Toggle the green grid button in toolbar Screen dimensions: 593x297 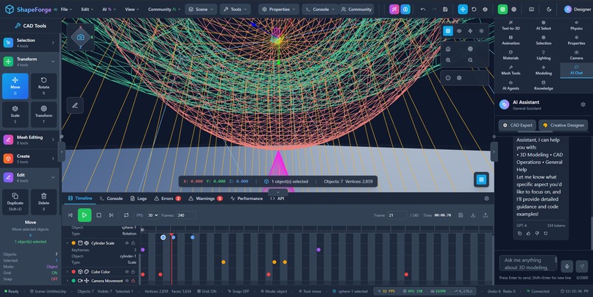pos(503,10)
